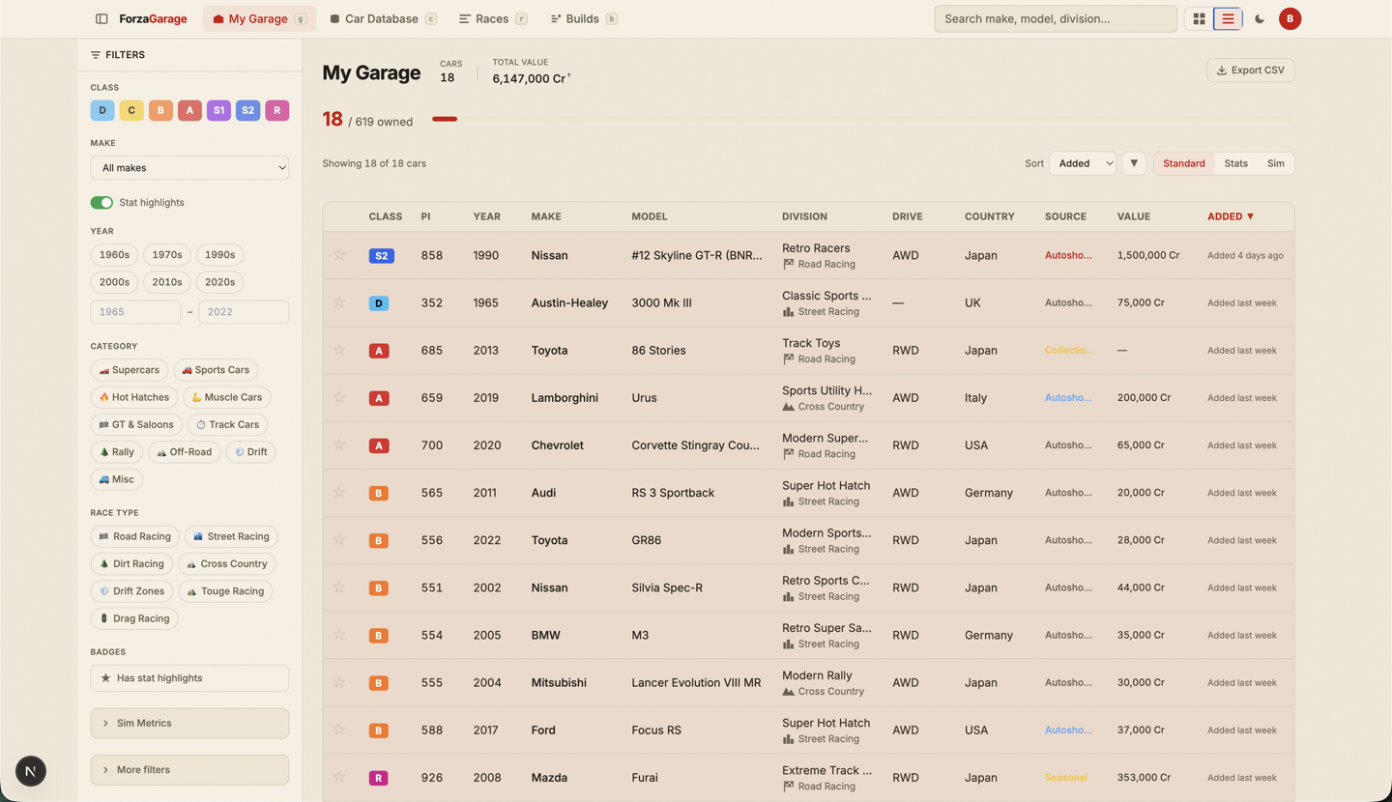The width and height of the screenshot is (1392, 802).
Task: Sort by VALUE column header
Action: pyautogui.click(x=1133, y=216)
